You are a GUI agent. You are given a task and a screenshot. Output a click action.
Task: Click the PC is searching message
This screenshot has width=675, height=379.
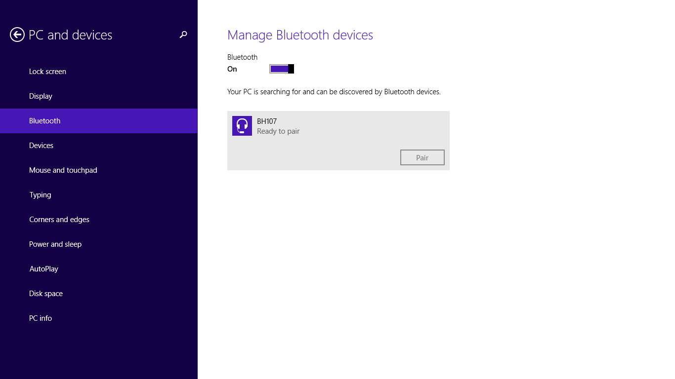[334, 92]
